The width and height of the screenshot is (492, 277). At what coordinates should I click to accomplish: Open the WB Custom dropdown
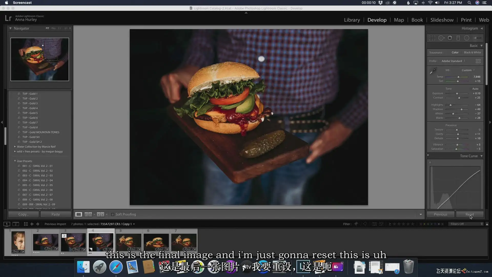tap(468, 70)
